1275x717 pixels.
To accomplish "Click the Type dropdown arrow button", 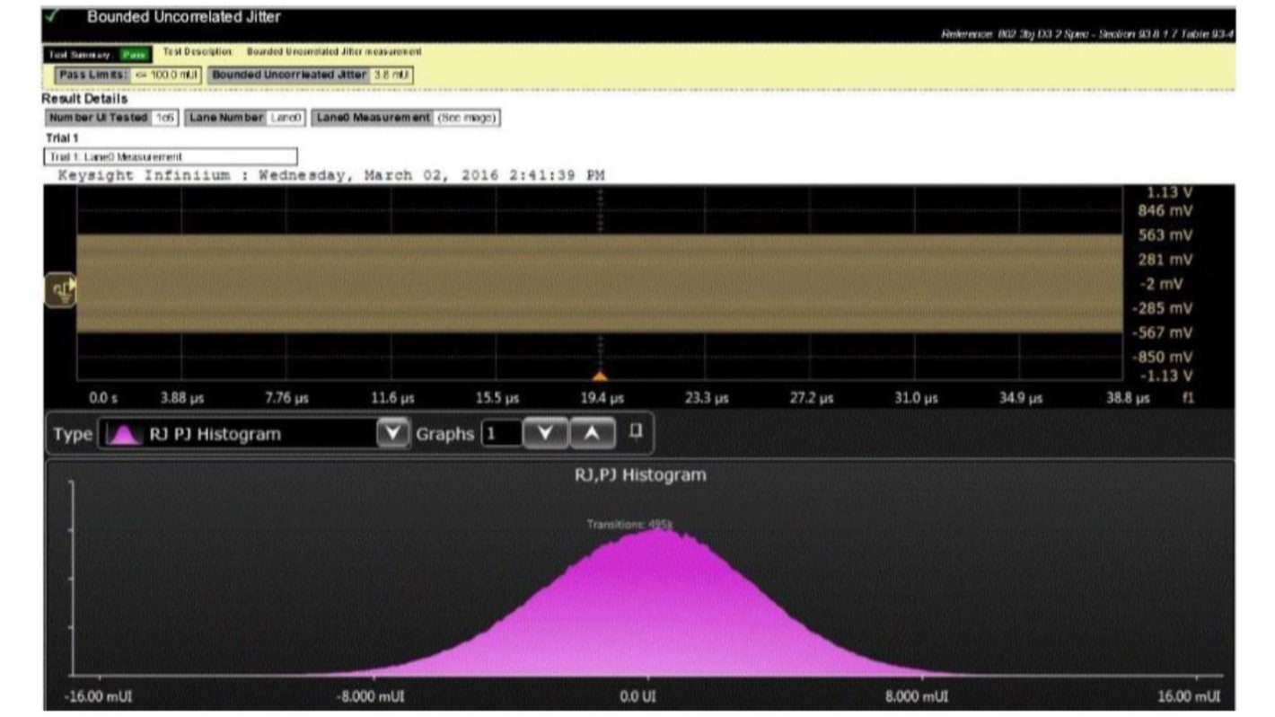I will pyautogui.click(x=391, y=435).
